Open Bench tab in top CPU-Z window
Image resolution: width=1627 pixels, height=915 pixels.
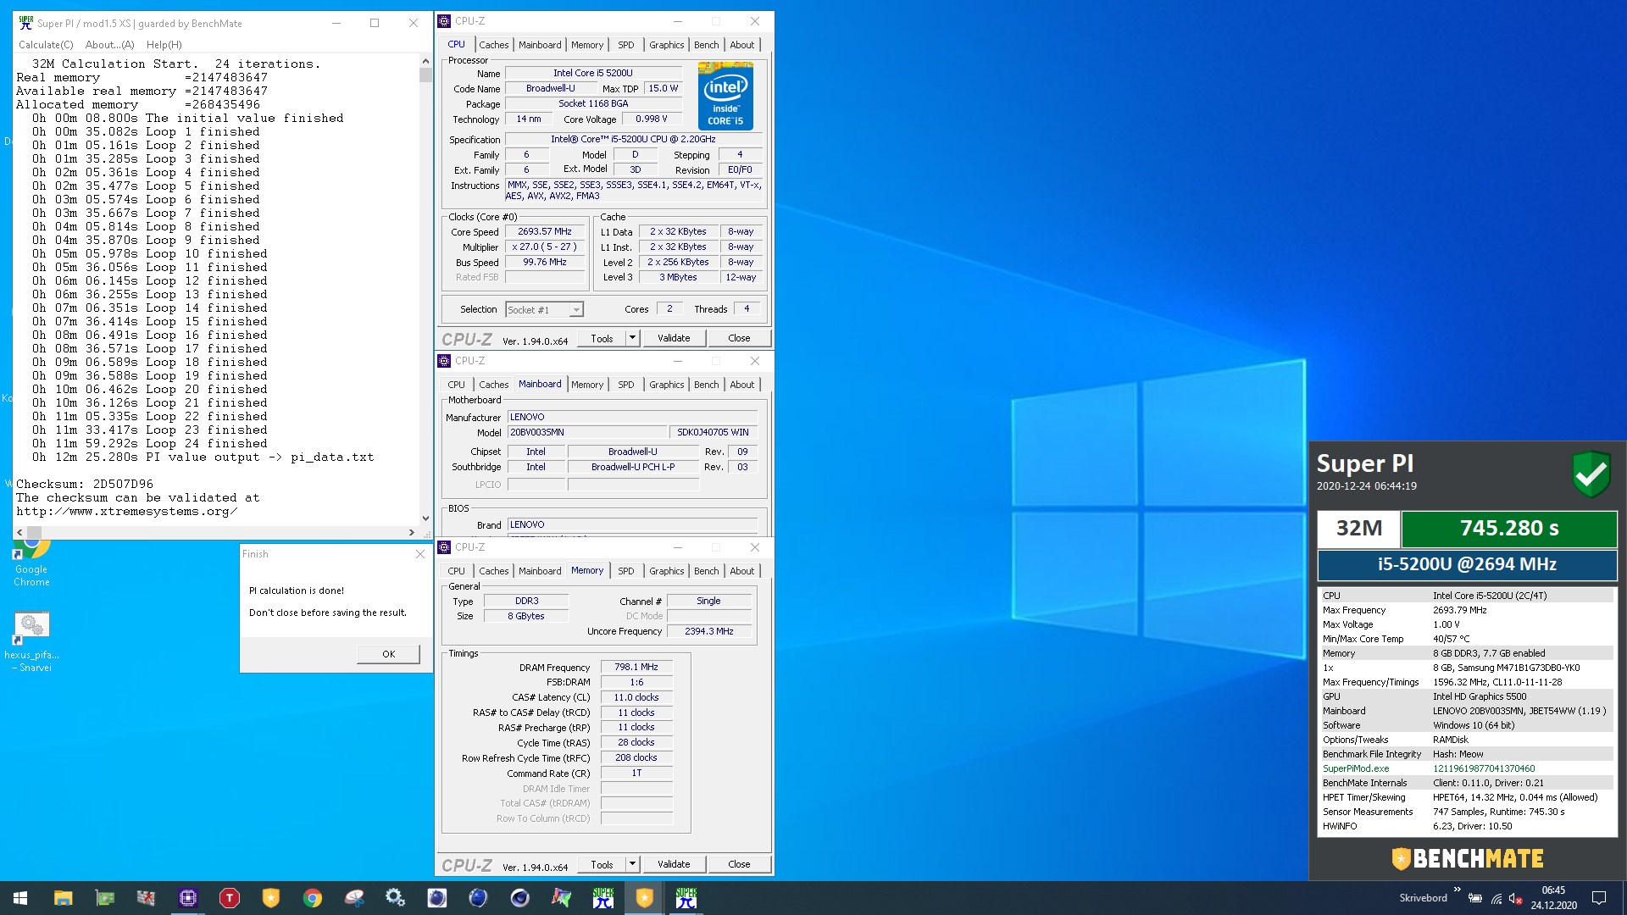pos(706,45)
